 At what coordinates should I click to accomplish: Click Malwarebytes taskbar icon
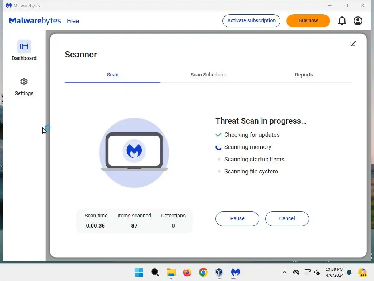(236, 272)
